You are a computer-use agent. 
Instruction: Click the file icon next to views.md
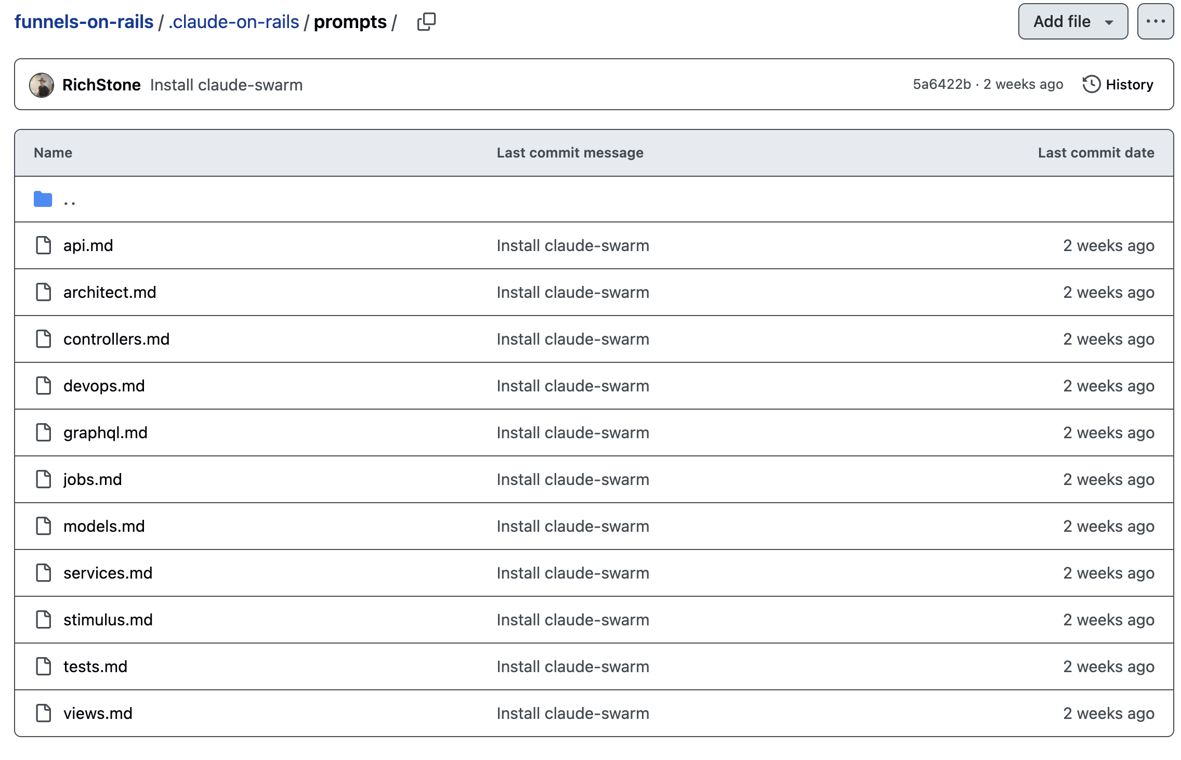(x=44, y=713)
